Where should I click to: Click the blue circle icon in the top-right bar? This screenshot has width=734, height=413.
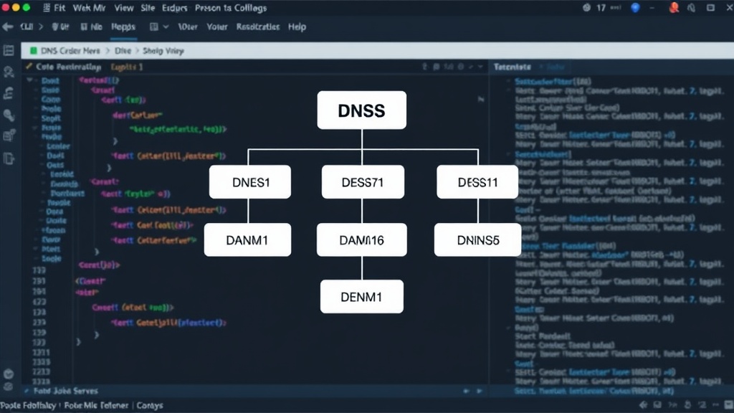click(635, 7)
